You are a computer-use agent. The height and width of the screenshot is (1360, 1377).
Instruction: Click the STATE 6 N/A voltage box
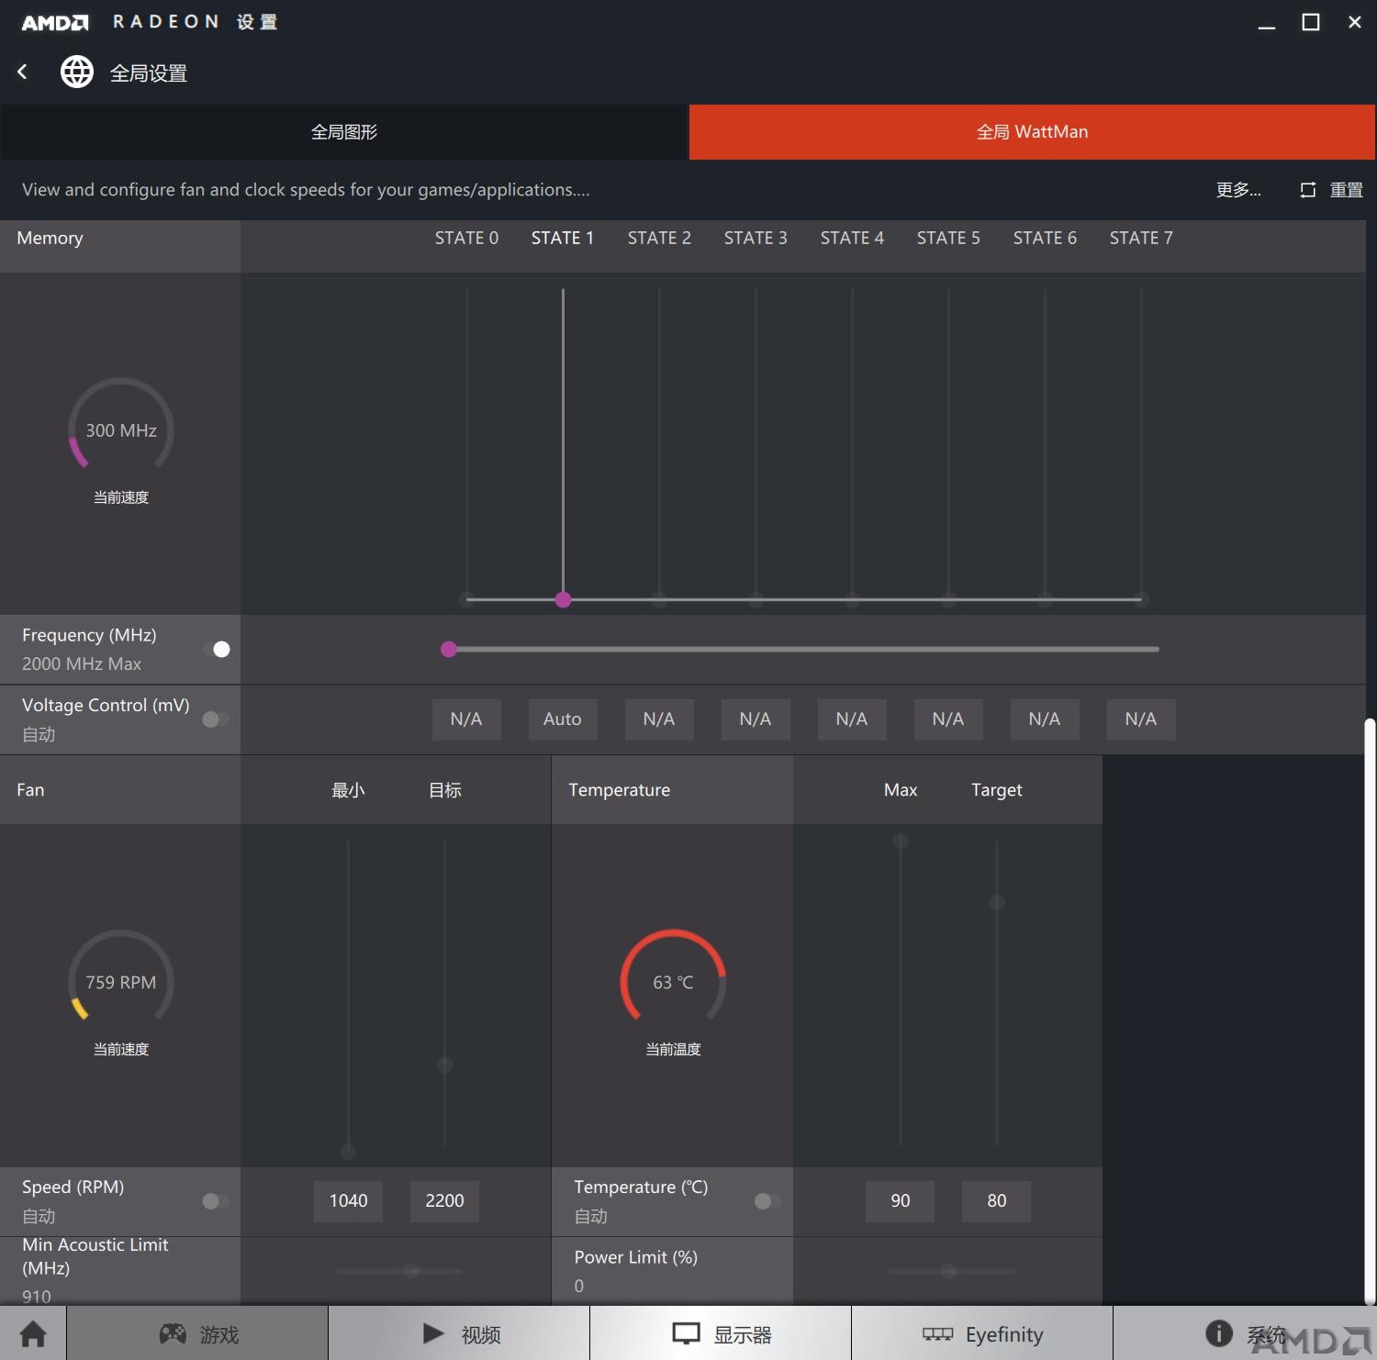(x=1045, y=719)
